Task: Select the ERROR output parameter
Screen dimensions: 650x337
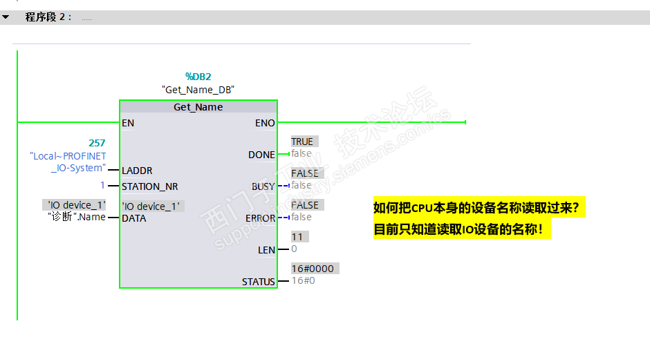Action: pyautogui.click(x=260, y=218)
